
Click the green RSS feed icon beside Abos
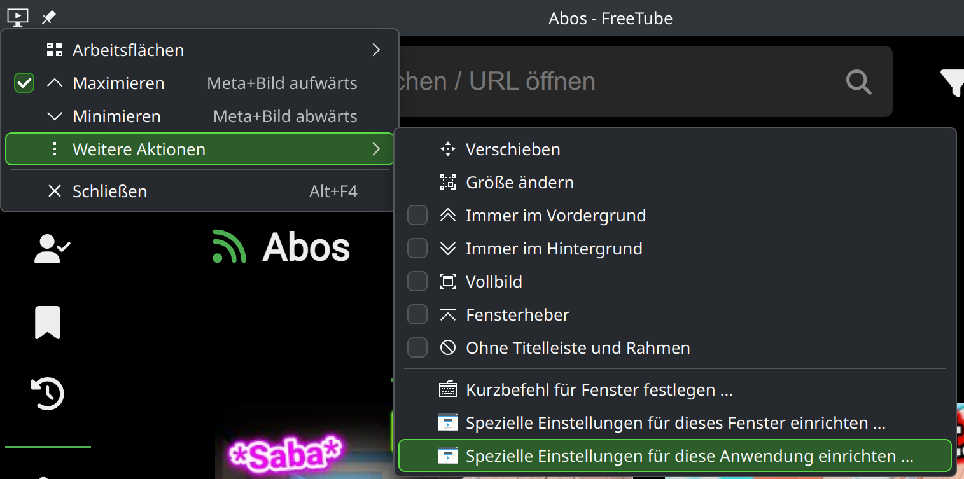[229, 247]
